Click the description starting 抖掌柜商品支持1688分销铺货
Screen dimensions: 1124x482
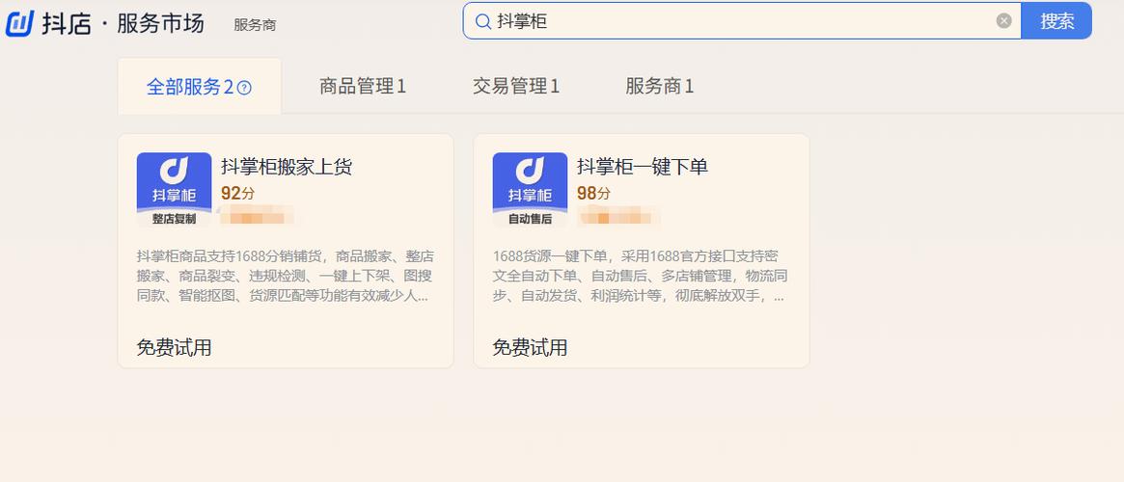click(x=286, y=276)
